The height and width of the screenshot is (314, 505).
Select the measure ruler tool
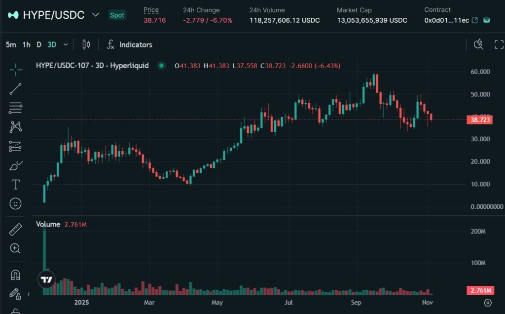[15, 229]
